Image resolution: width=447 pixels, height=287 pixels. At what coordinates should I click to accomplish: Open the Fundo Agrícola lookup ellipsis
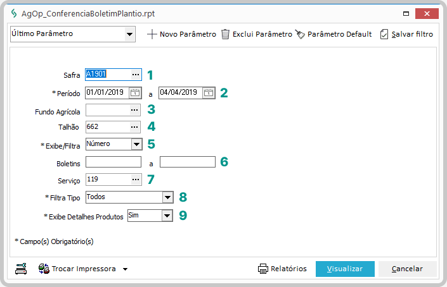pyautogui.click(x=134, y=110)
